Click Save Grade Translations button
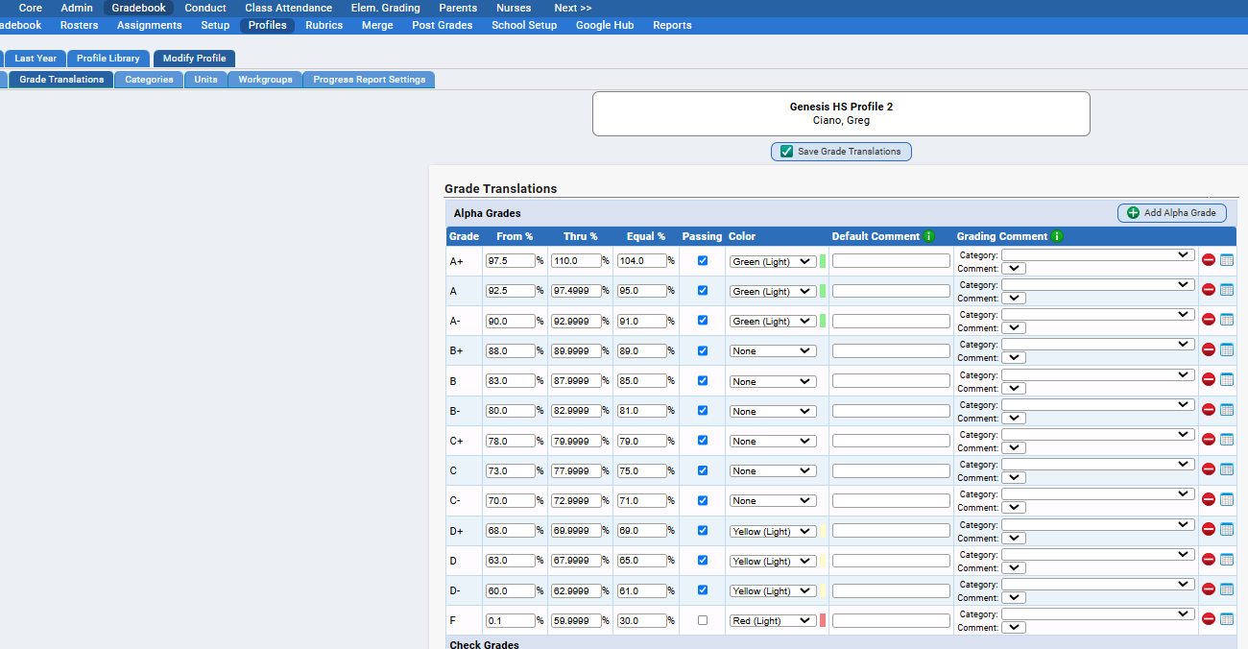 pos(841,152)
